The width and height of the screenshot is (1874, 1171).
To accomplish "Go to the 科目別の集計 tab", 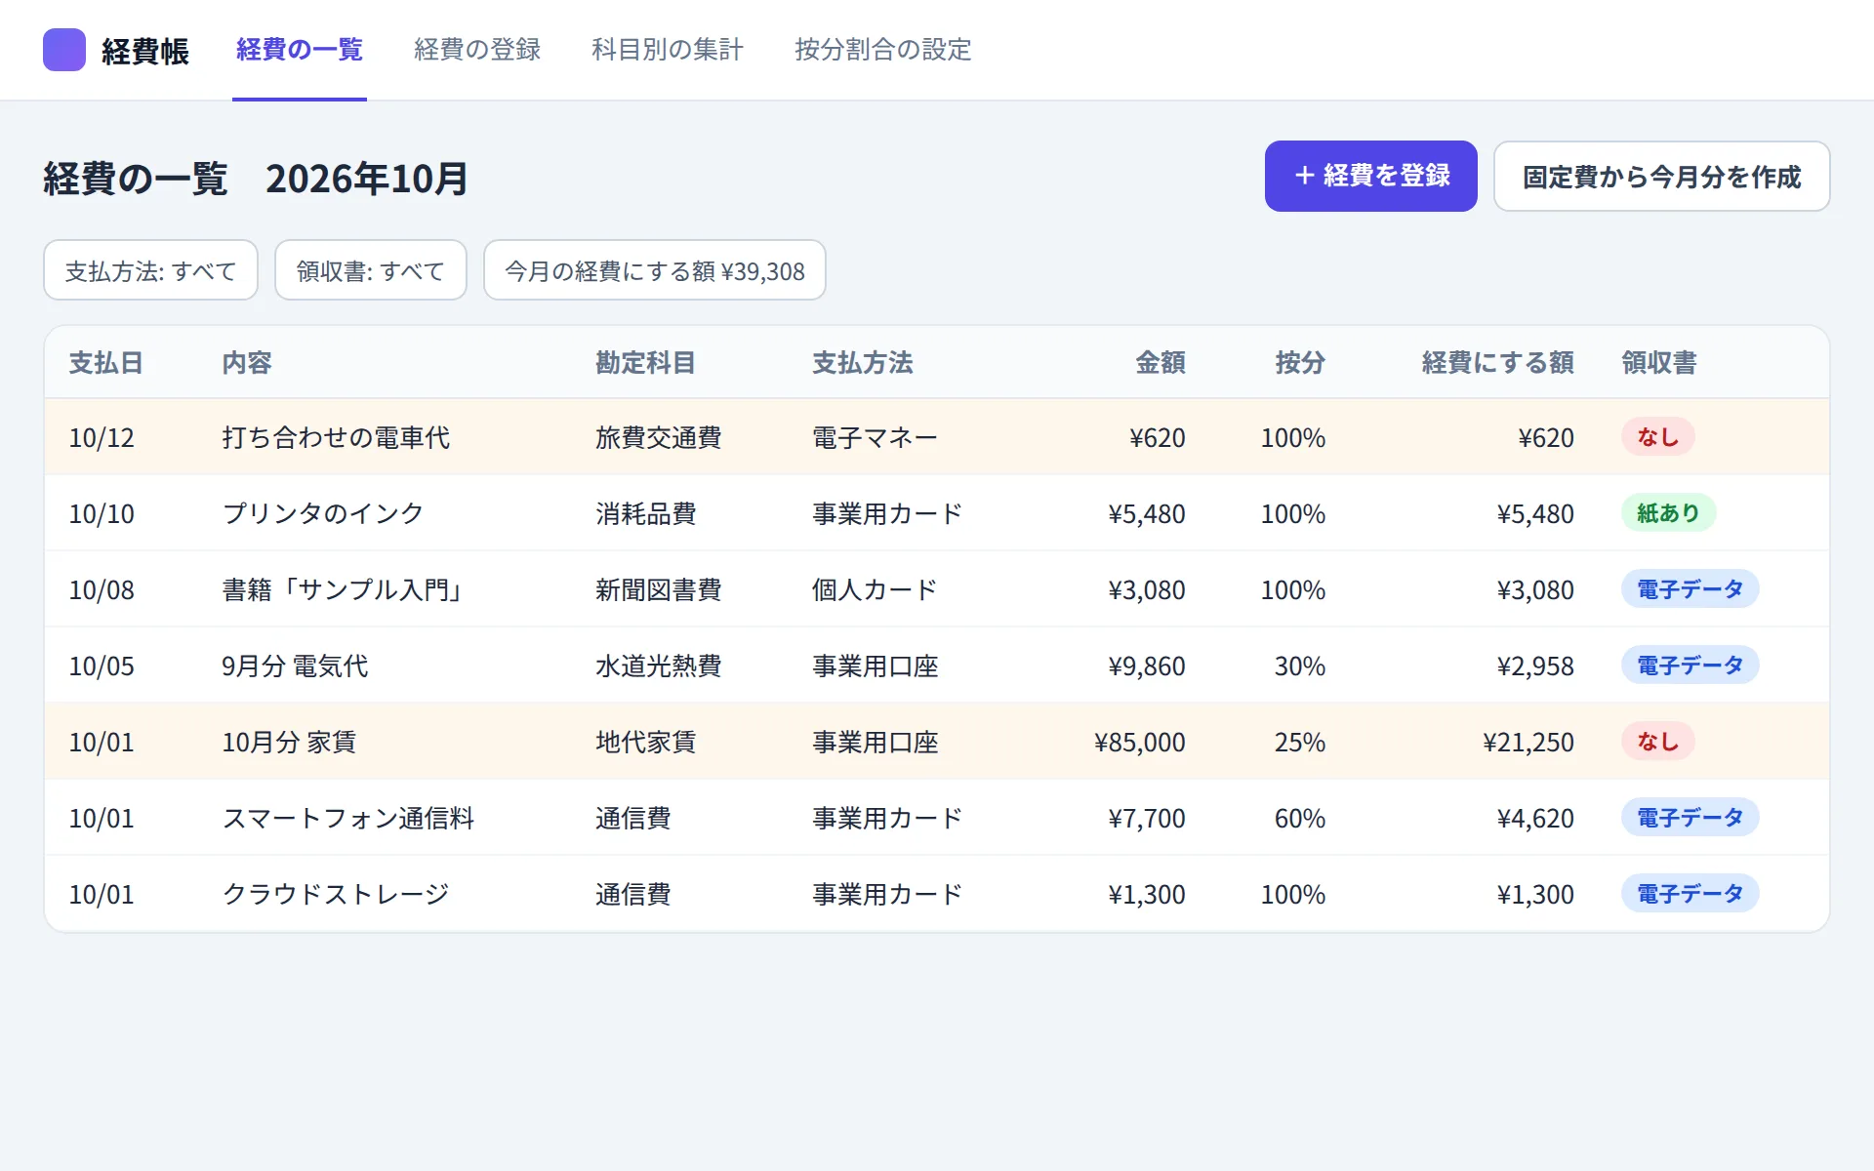I will coord(668,50).
